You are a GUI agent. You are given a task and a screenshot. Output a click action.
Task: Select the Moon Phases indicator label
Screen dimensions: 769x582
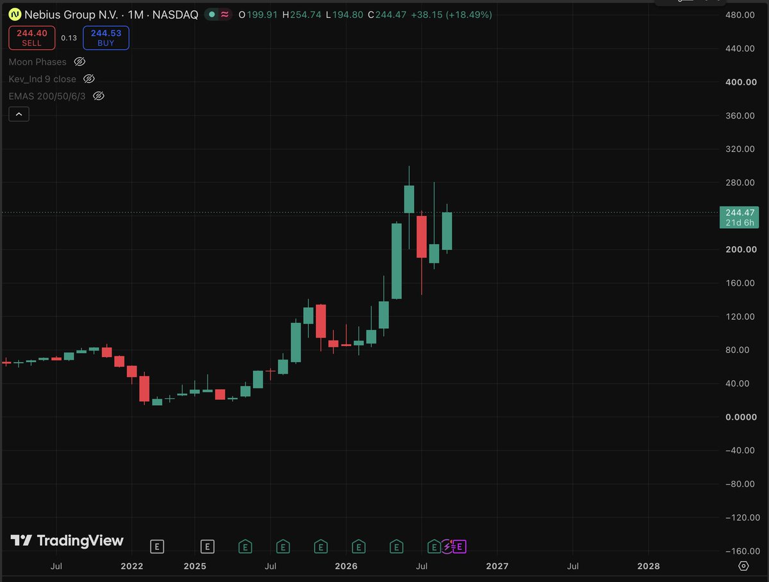[x=37, y=62]
